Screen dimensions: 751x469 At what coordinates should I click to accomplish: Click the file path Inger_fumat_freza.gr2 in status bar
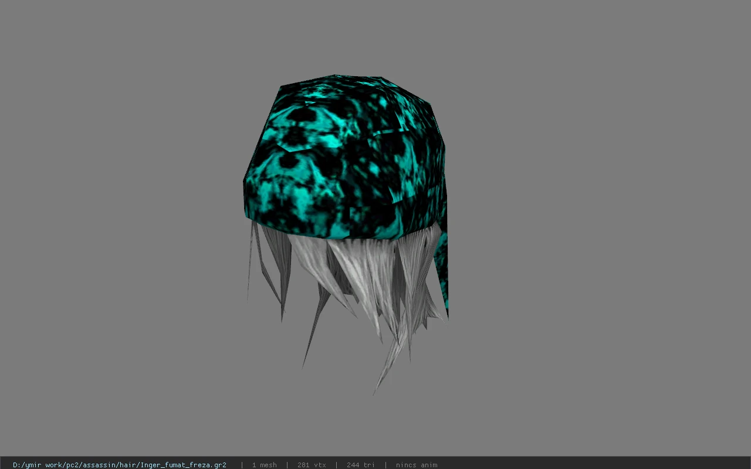(x=120, y=465)
